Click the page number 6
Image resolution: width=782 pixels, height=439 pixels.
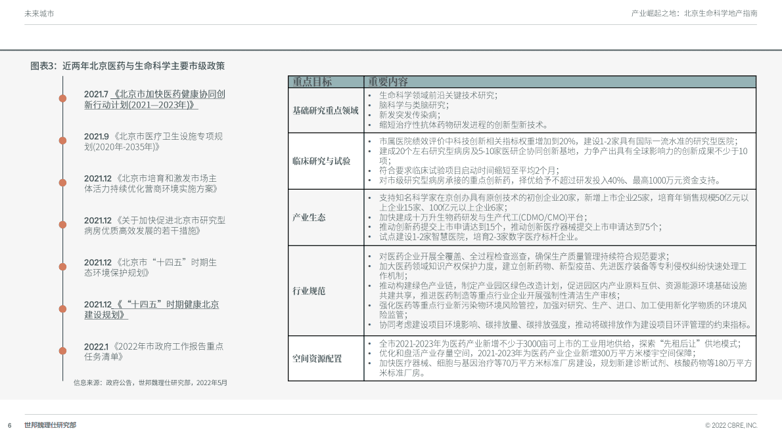[x=9, y=425]
